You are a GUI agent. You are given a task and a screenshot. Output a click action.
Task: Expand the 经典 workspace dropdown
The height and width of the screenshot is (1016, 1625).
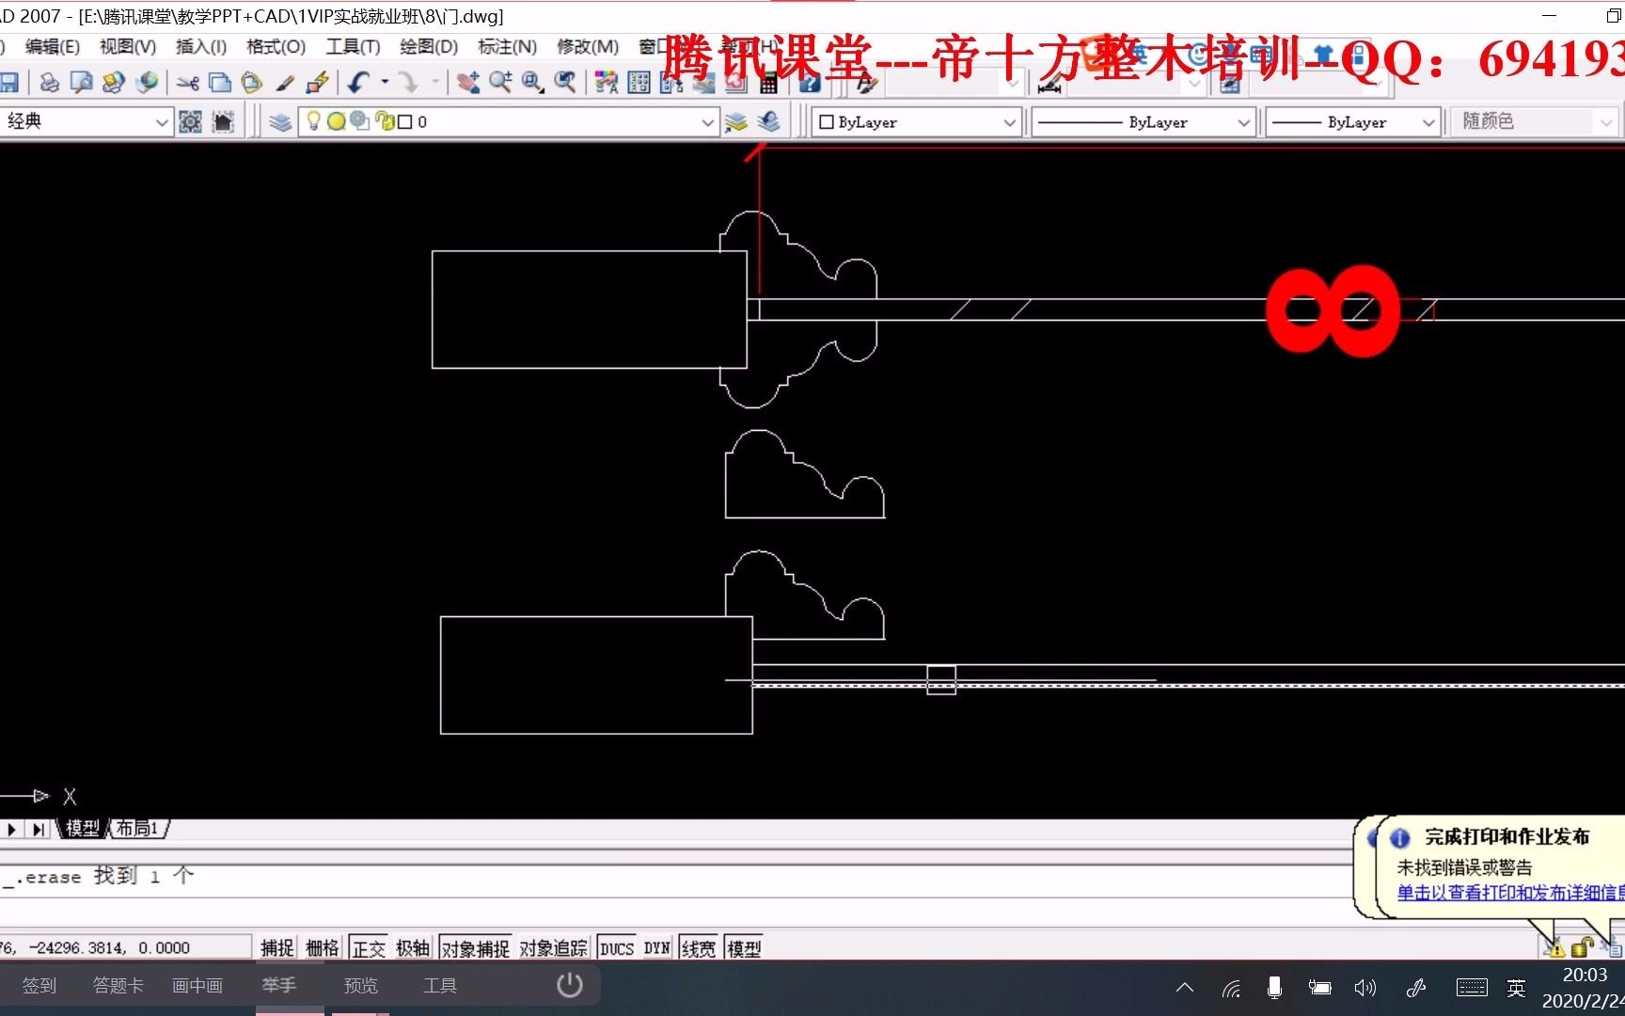161,121
